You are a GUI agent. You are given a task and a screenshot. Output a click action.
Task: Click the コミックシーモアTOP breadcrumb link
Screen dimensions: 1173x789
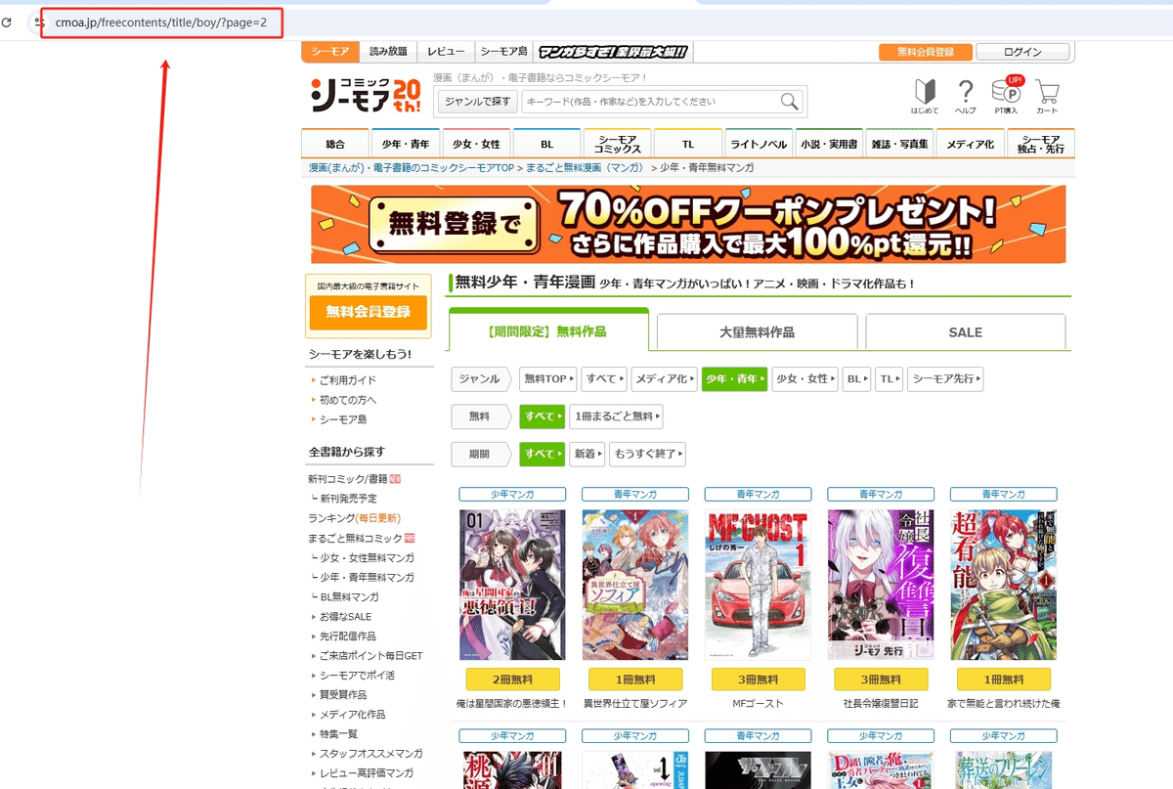click(411, 168)
